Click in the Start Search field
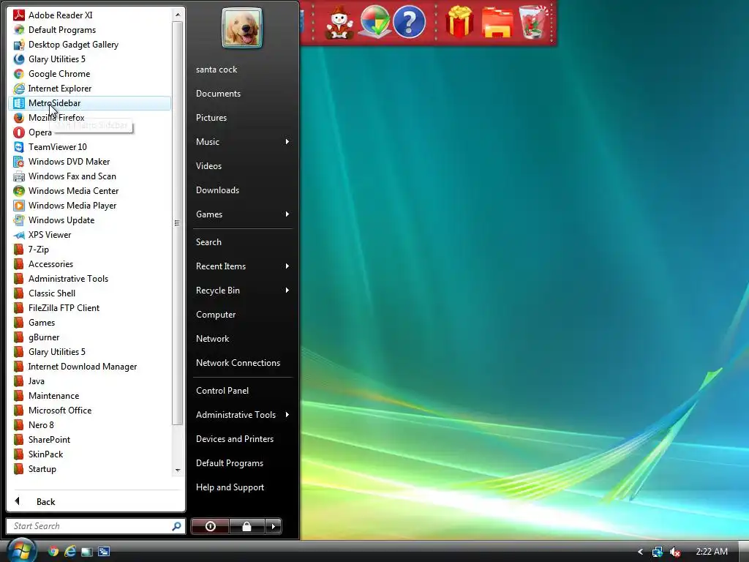 91,526
